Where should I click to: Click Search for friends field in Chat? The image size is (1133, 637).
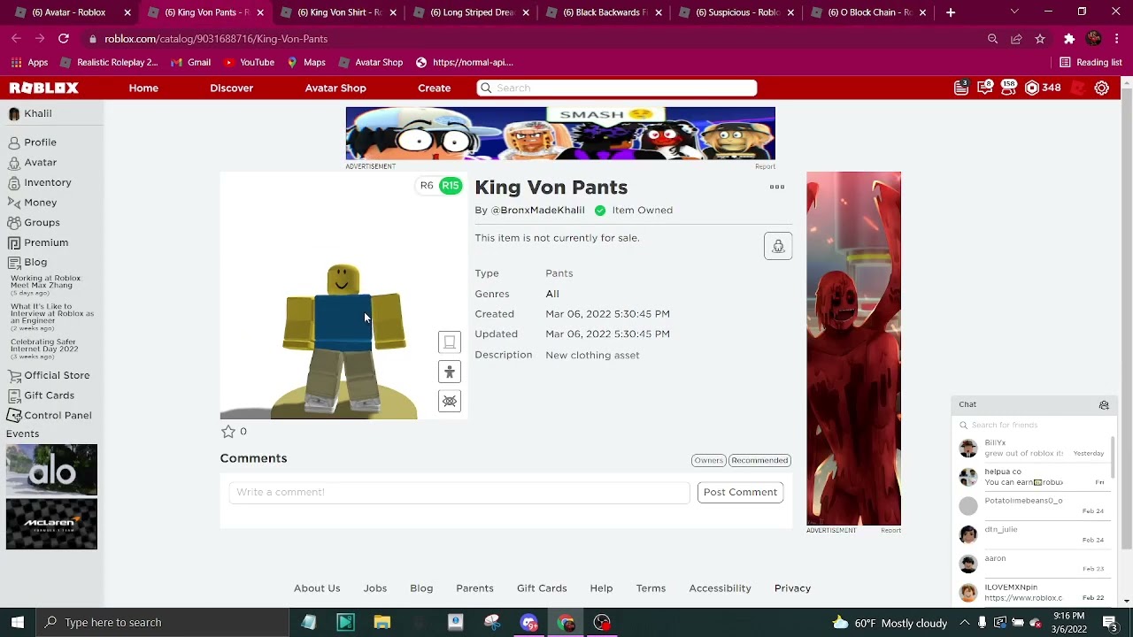pyautogui.click(x=1034, y=426)
